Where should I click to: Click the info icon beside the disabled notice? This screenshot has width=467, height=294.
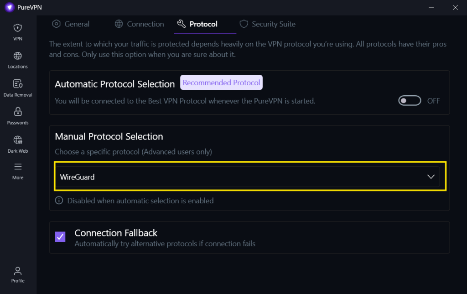pos(59,201)
